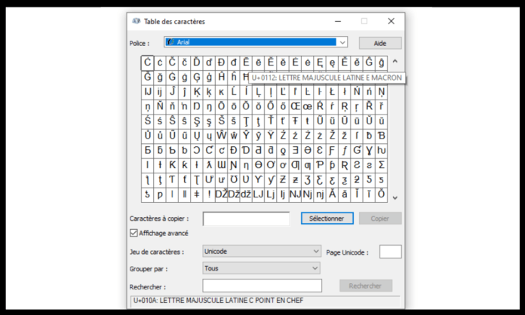Select the Ɵ O with middle tilde
This screenshot has width=525, height=315.
pyautogui.click(x=259, y=165)
